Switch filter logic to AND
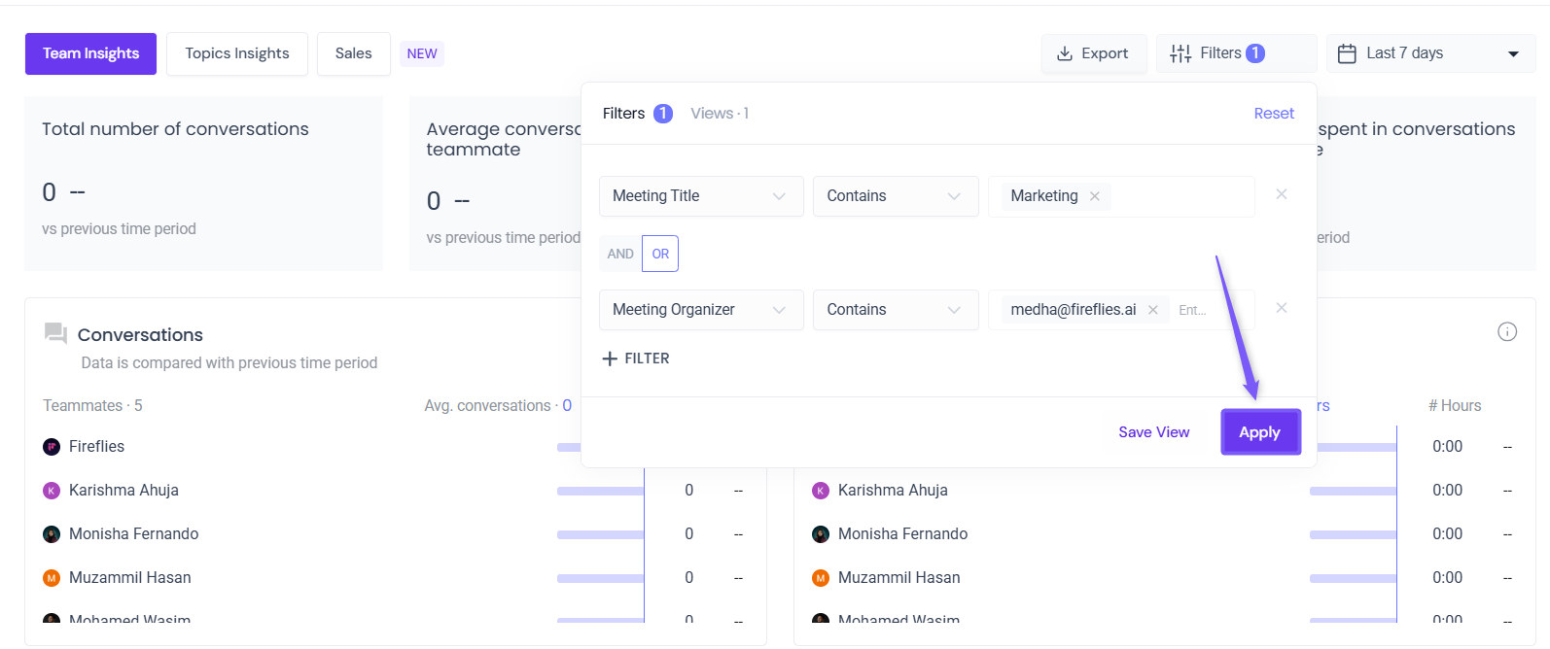Viewport: 1550px width, 649px height. click(620, 254)
